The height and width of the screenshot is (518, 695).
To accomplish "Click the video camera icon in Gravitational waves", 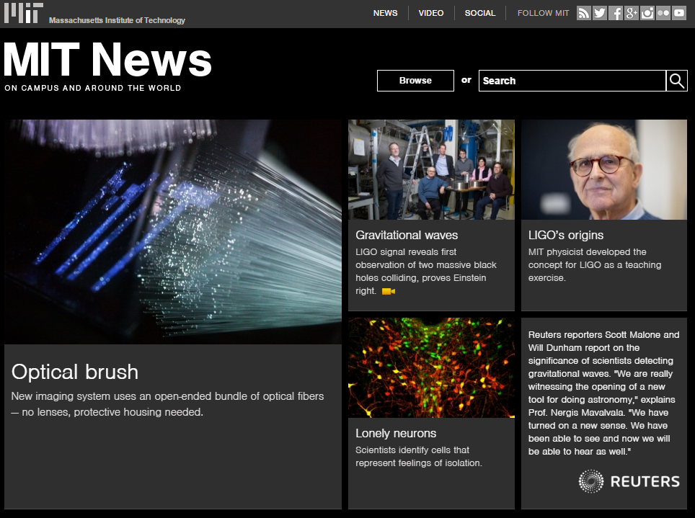I will [x=389, y=292].
